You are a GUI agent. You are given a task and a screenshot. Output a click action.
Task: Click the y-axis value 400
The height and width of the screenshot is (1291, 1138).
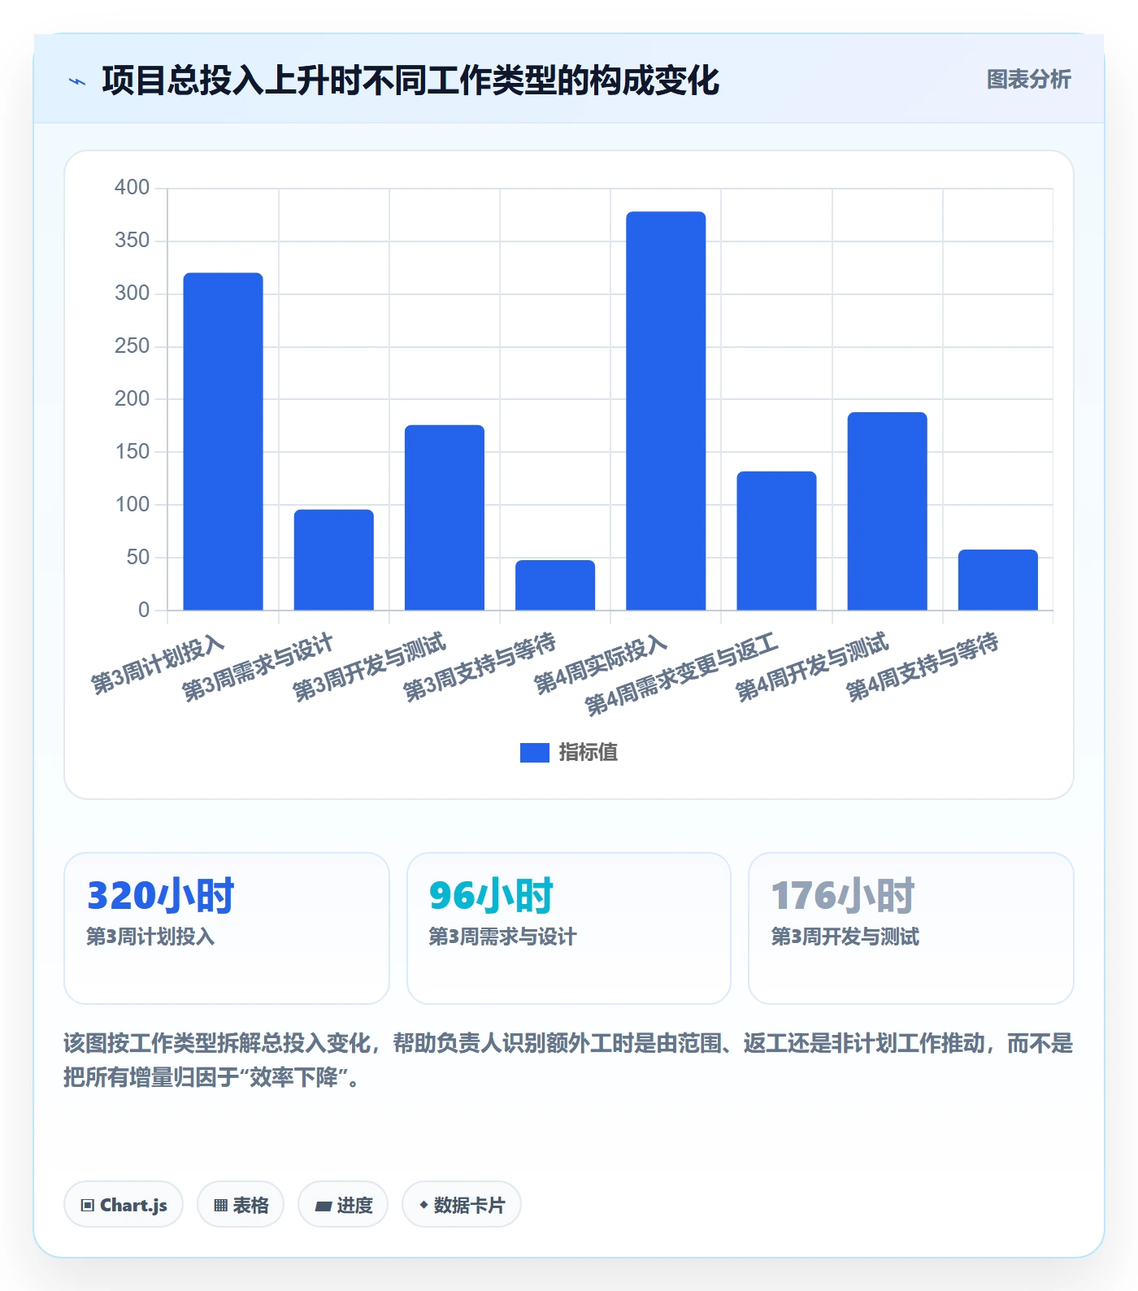tap(132, 188)
